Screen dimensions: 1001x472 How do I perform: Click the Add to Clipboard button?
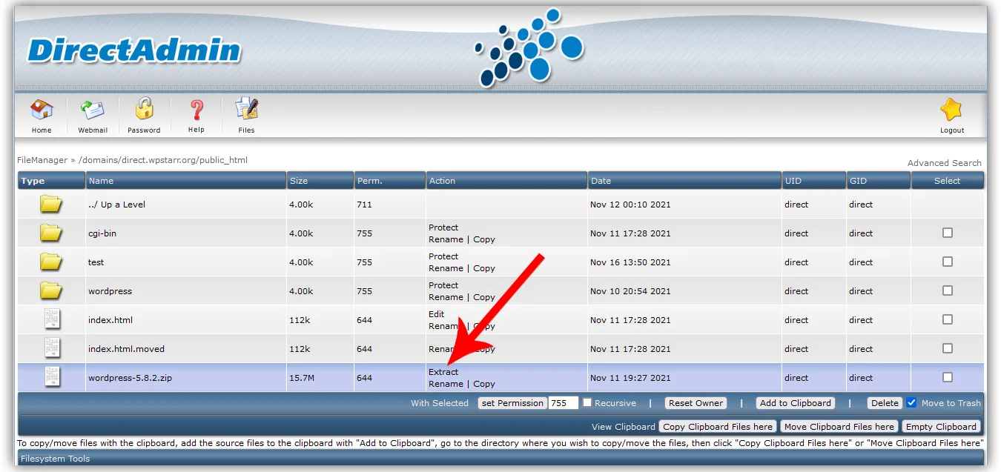click(796, 403)
